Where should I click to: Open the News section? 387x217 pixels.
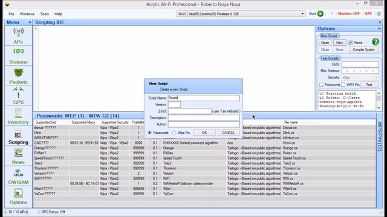pos(18,157)
